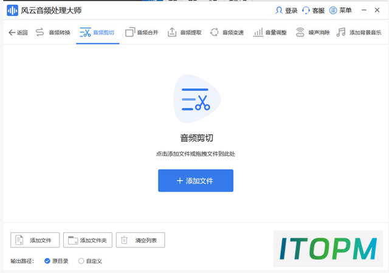The width and height of the screenshot is (389, 273).
Task: Click the 点击添加文件或拖拽文件到此处 hint text
Action: (x=196, y=154)
